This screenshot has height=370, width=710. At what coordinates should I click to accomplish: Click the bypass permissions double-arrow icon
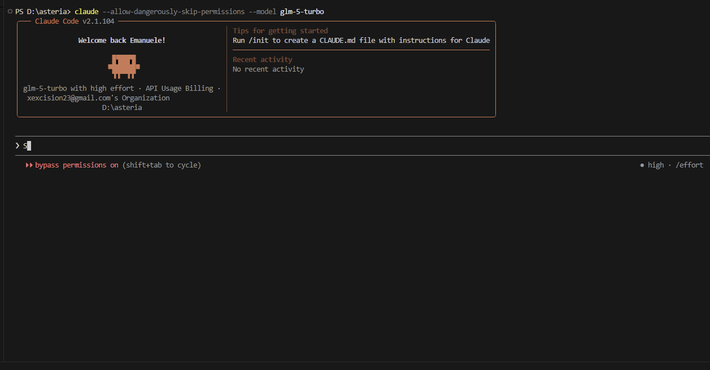29,165
